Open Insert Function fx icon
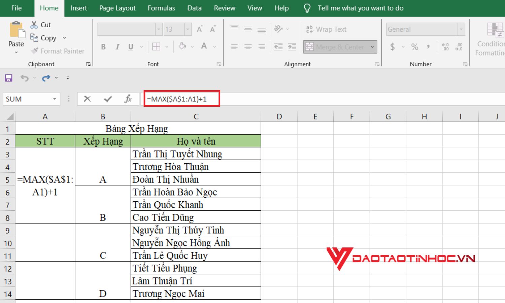 coord(128,99)
